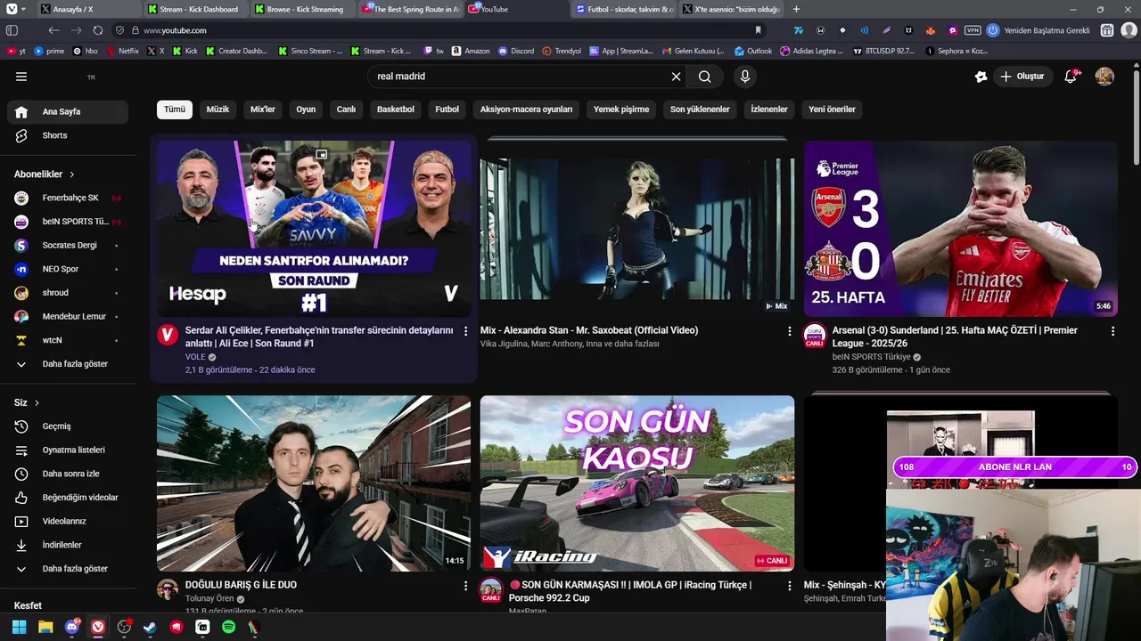This screenshot has height=641, width=1141.
Task: Select the Canlı filter chip
Action: 346,110
